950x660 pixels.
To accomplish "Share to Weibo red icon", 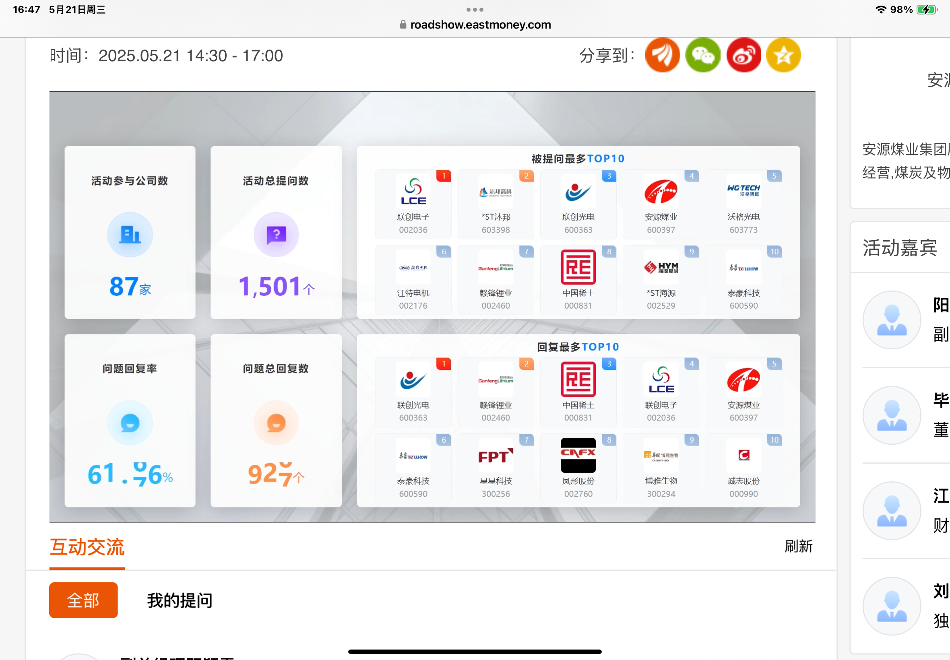I will coord(743,55).
